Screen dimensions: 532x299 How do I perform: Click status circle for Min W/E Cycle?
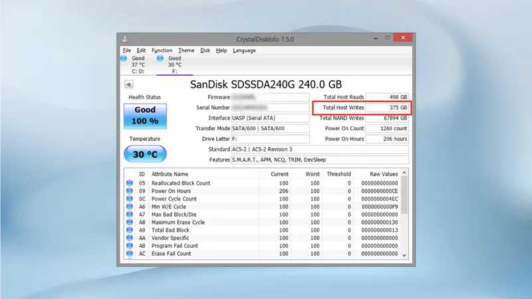(130, 207)
